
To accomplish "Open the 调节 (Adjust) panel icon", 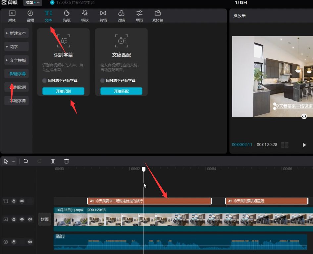I will [x=139, y=16].
